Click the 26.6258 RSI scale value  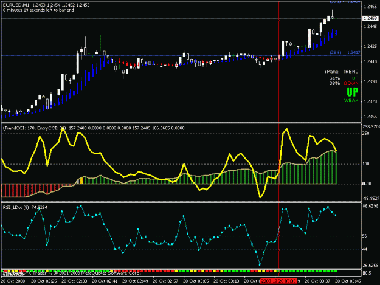[370, 266]
